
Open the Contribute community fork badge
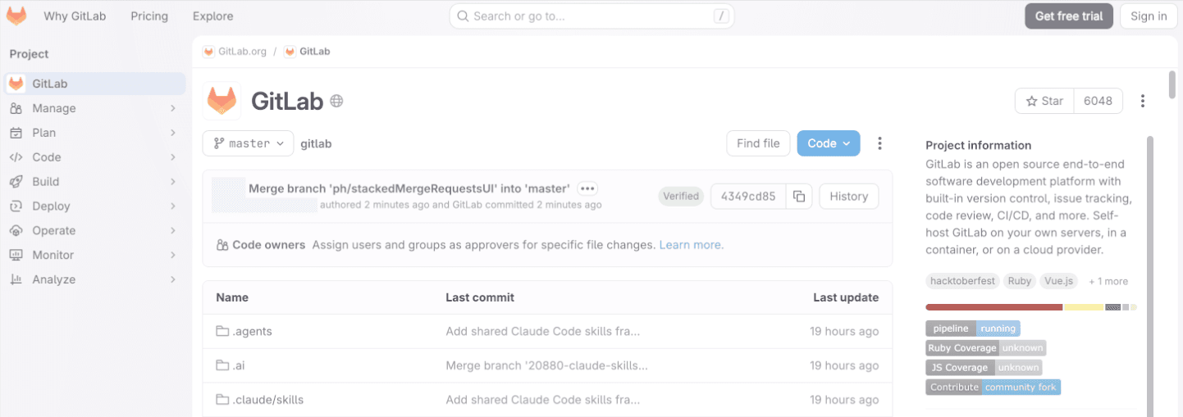(x=993, y=388)
